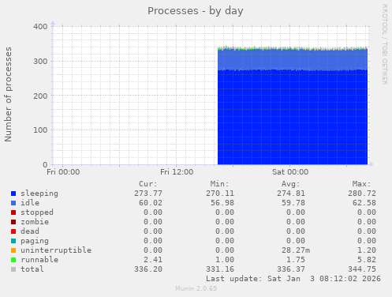Image resolution: width=392 pixels, height=297 pixels.
Task: Click the 'Munin 2.0.69' footer text
Action: (x=196, y=288)
